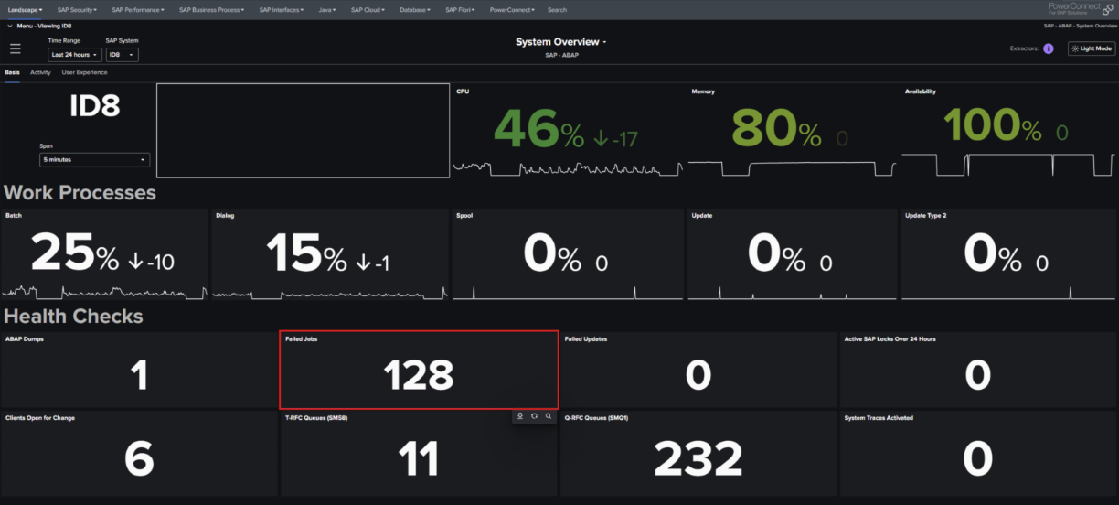The width and height of the screenshot is (1119, 505).
Task: Switch dashboard to Light Mode
Action: [1092, 48]
